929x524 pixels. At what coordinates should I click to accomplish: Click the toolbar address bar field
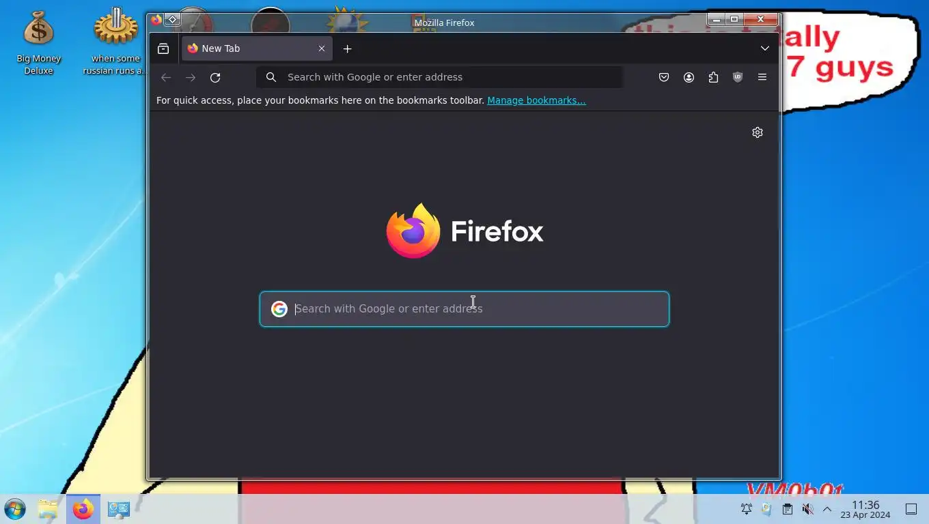click(x=439, y=77)
